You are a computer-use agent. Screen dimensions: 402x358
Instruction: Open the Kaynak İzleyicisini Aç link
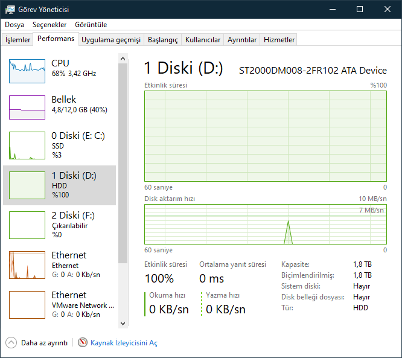124,343
